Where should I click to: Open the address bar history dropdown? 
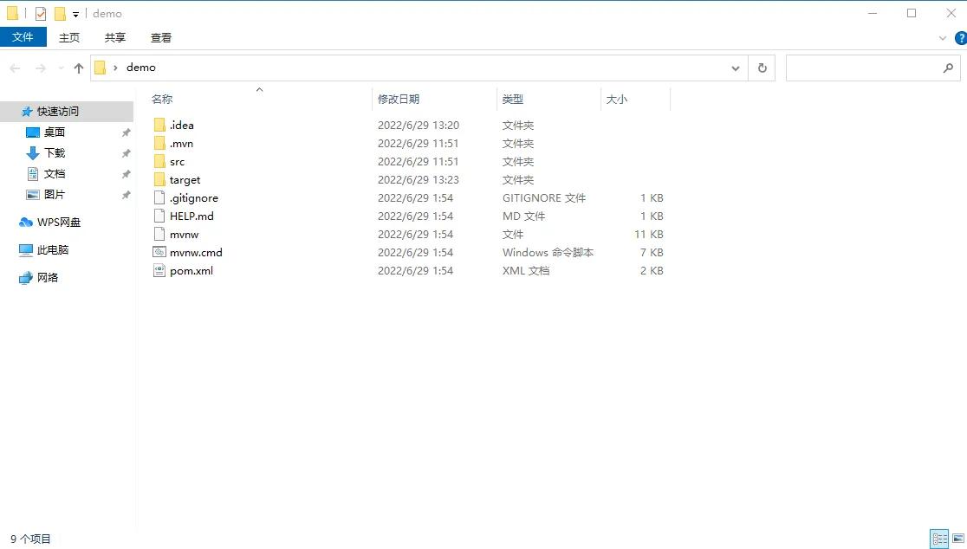point(735,68)
